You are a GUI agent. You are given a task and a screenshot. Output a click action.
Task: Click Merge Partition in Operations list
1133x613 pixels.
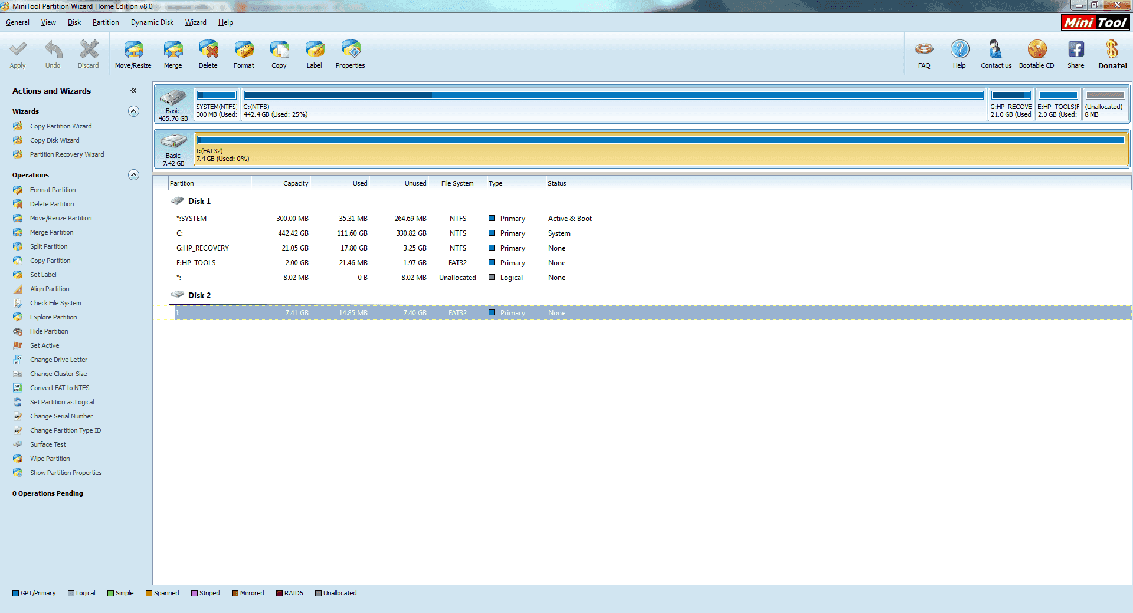(52, 232)
